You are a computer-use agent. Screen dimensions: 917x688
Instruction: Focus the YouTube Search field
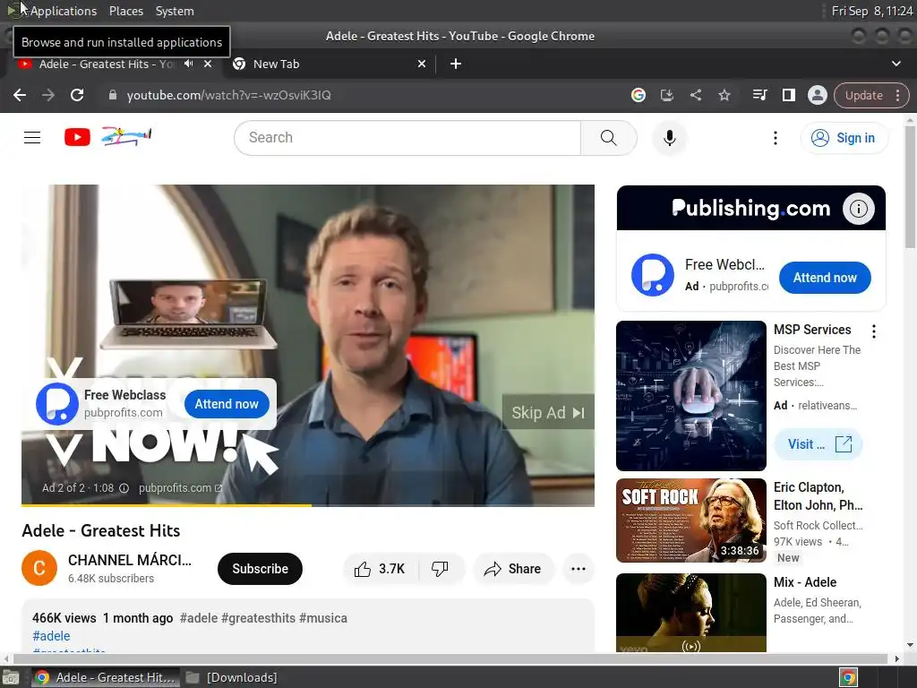click(407, 137)
